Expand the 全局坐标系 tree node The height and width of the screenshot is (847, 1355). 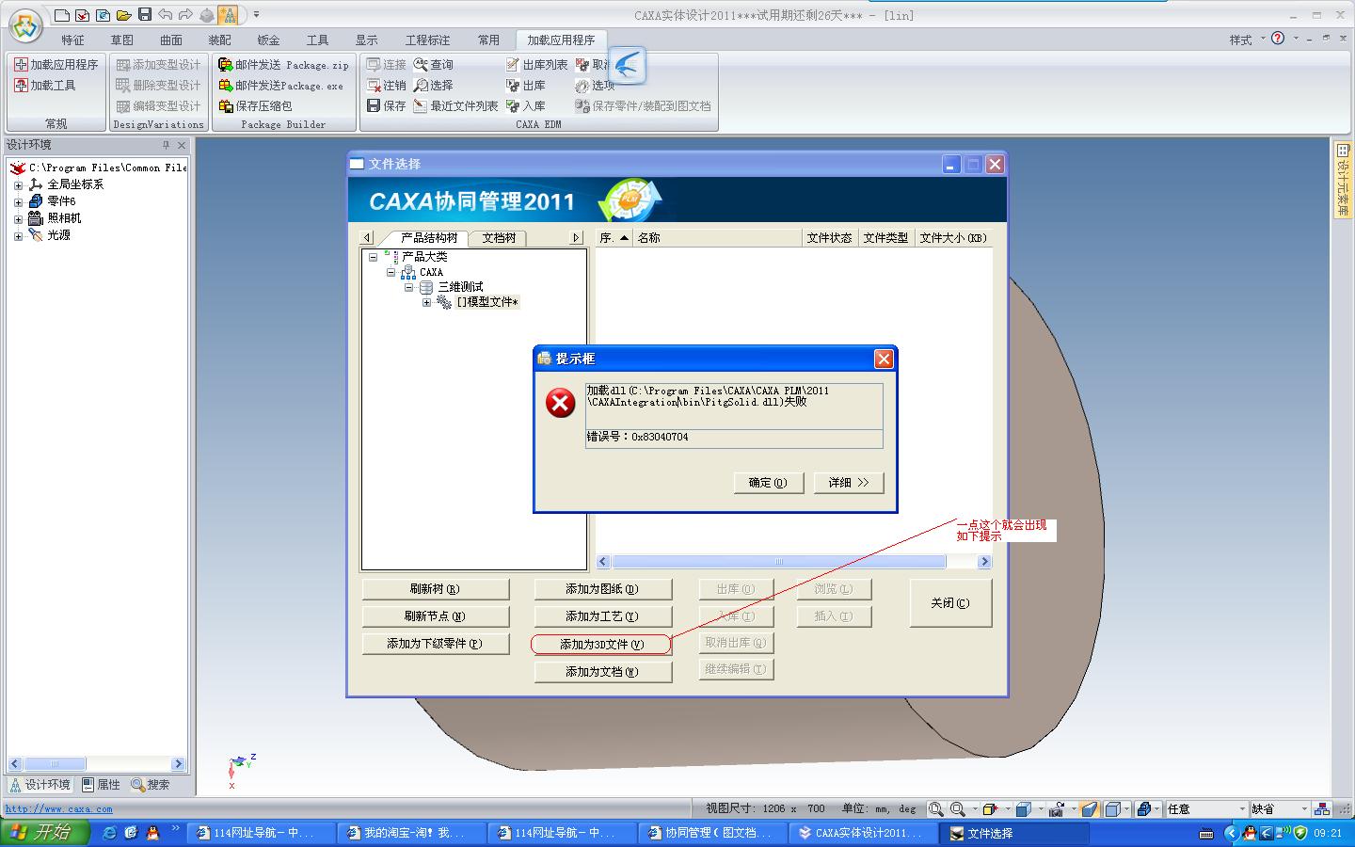(18, 185)
